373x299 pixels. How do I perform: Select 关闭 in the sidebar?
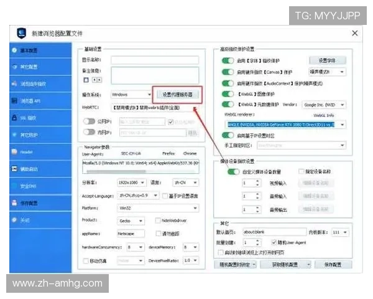tap(40, 220)
